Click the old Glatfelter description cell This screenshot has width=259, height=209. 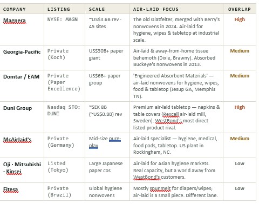pos(176,30)
